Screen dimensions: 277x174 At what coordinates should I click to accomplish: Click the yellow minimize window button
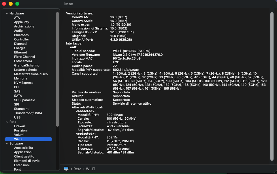[11, 4]
